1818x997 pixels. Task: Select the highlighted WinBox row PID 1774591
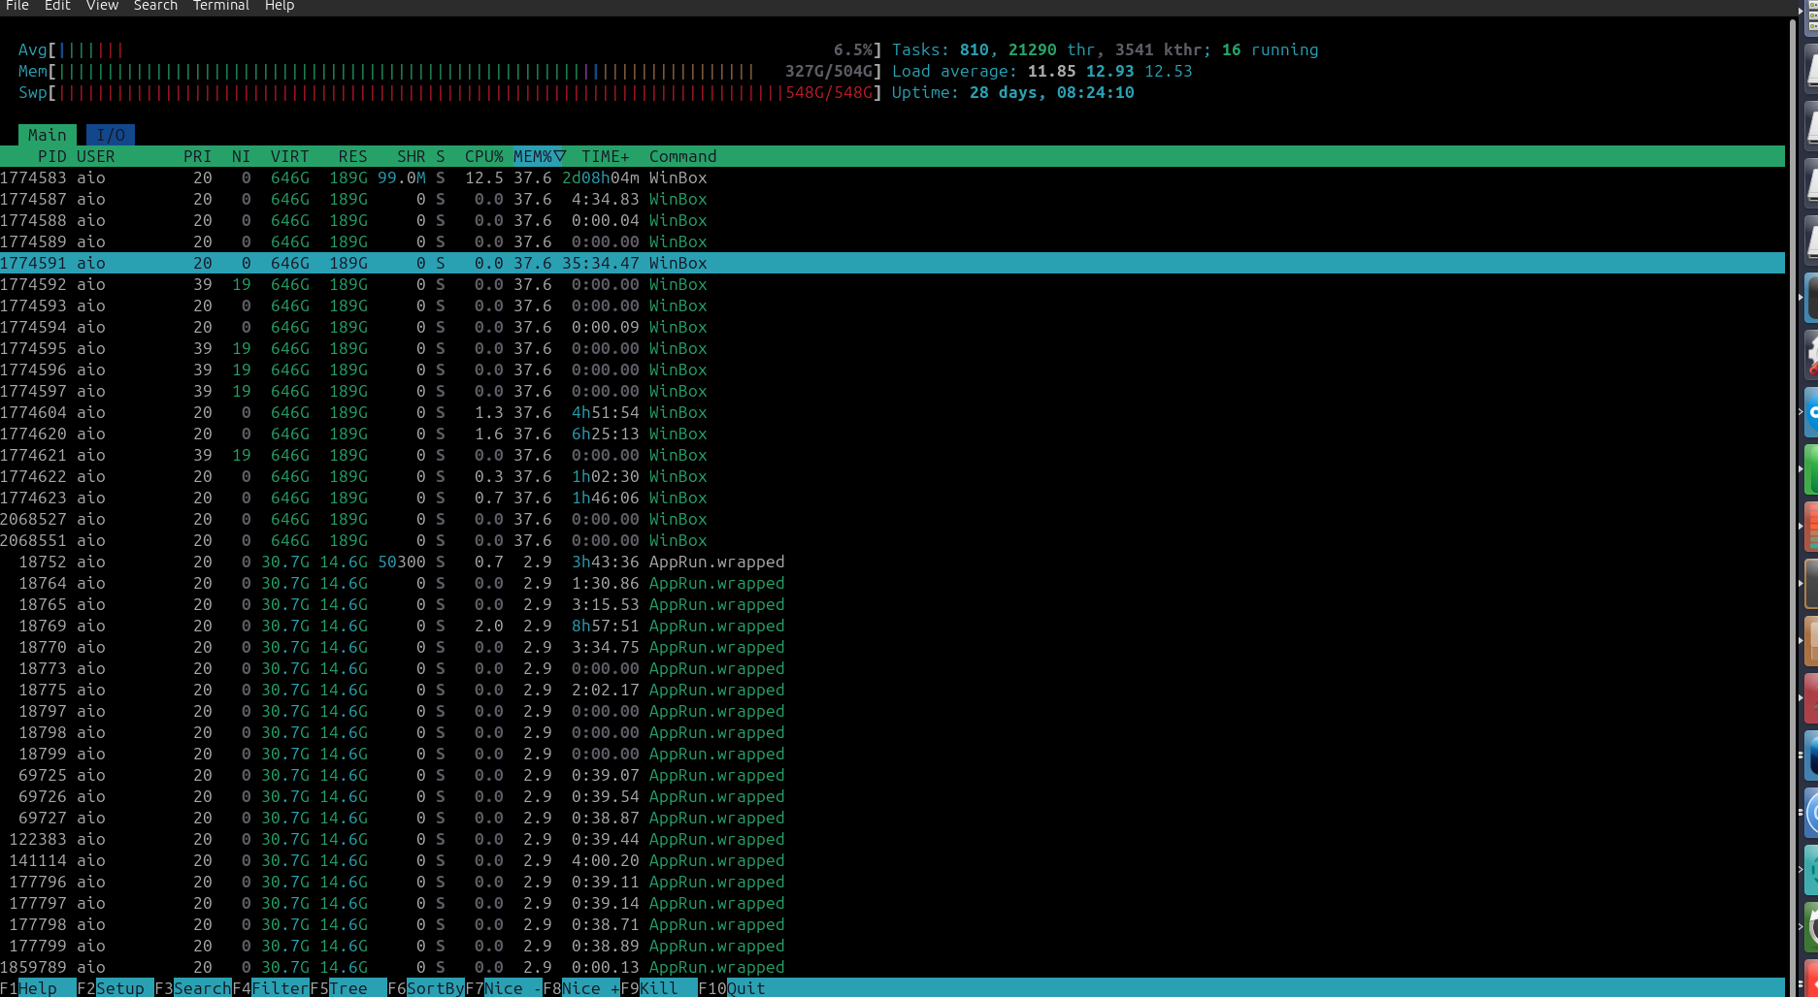[892, 263]
